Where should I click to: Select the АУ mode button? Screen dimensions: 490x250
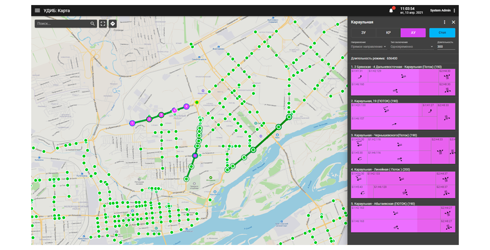click(413, 33)
